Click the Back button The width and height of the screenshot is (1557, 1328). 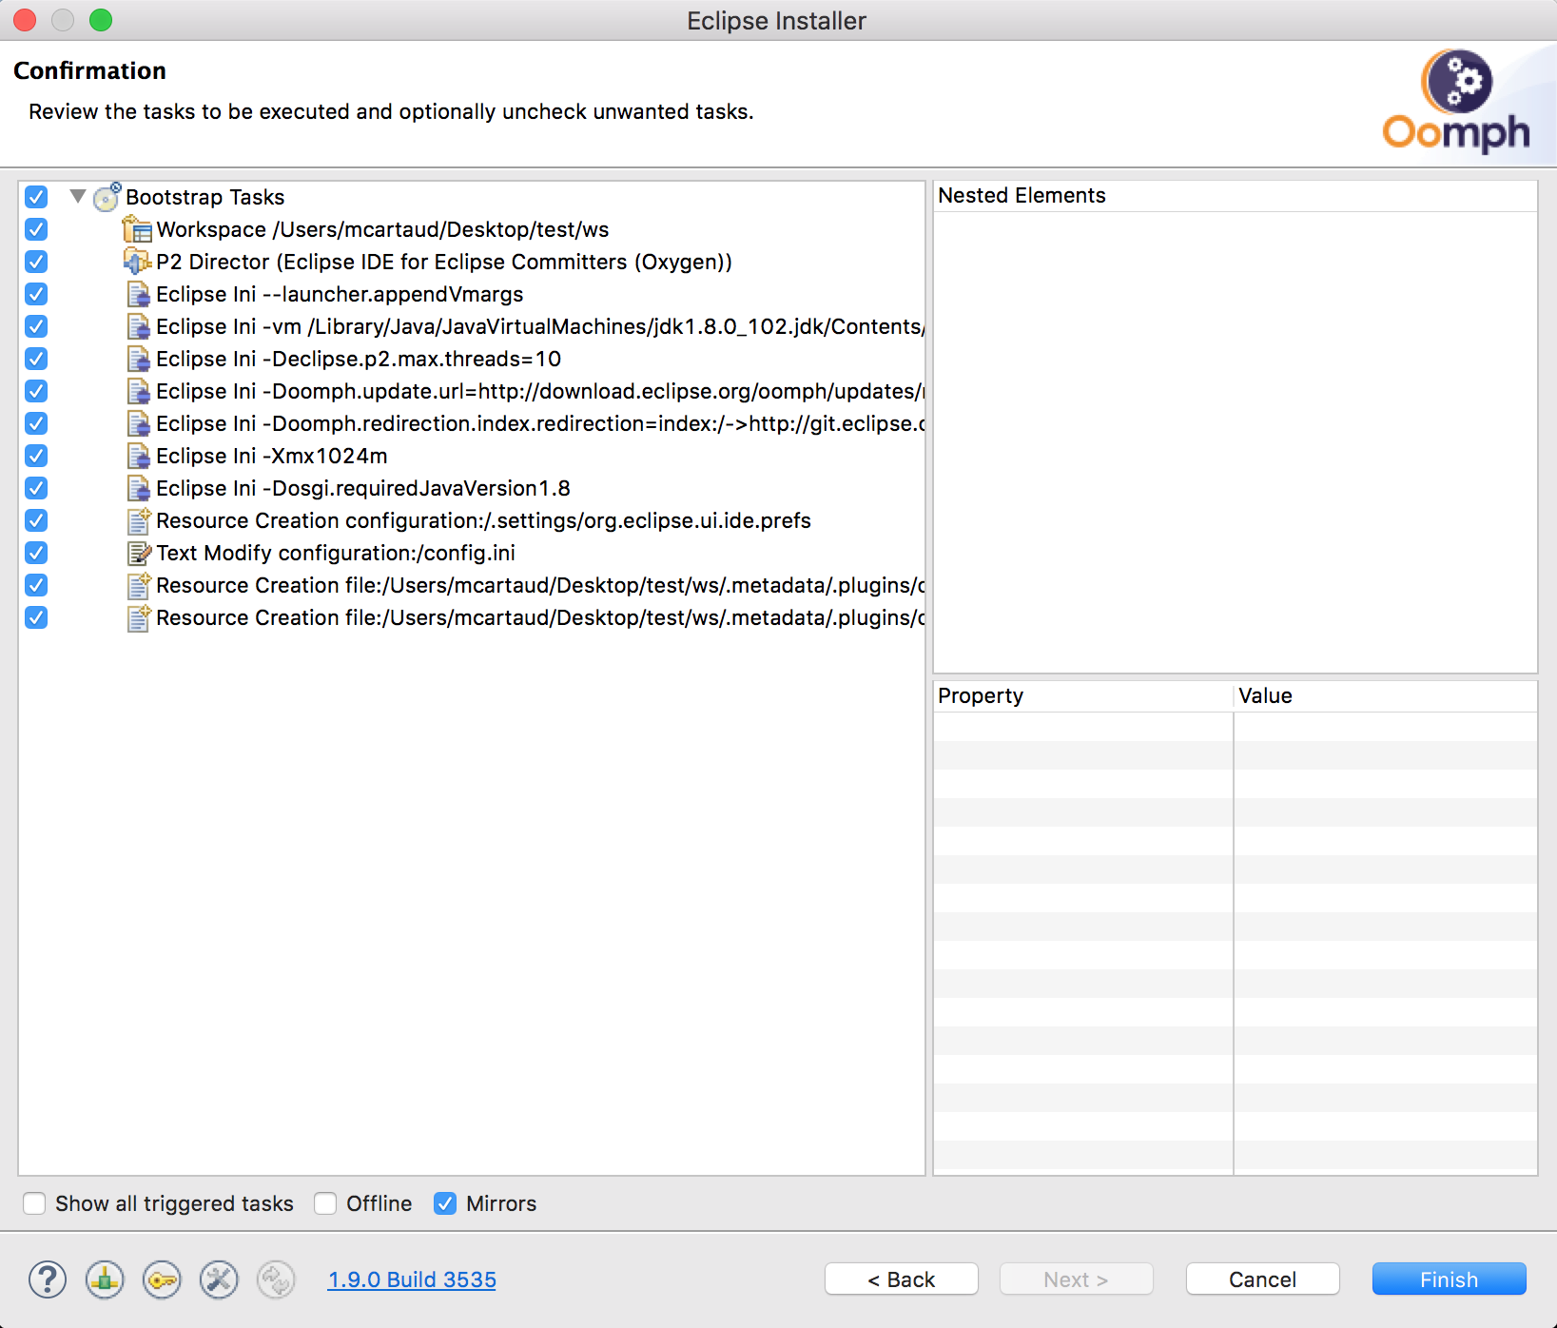pos(901,1279)
